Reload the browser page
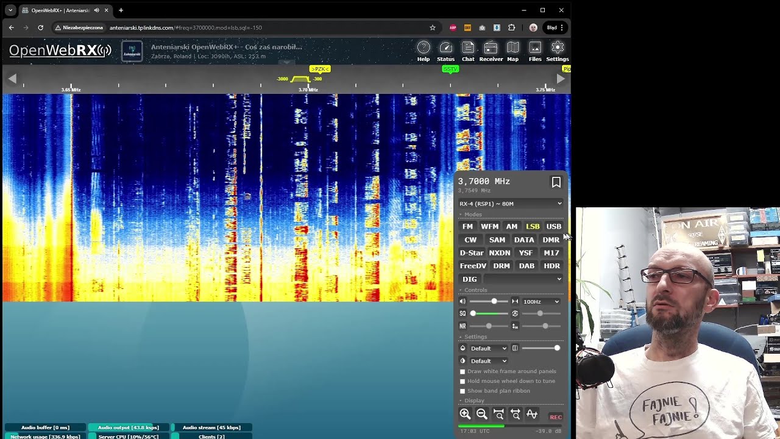This screenshot has width=780, height=439. click(x=40, y=27)
